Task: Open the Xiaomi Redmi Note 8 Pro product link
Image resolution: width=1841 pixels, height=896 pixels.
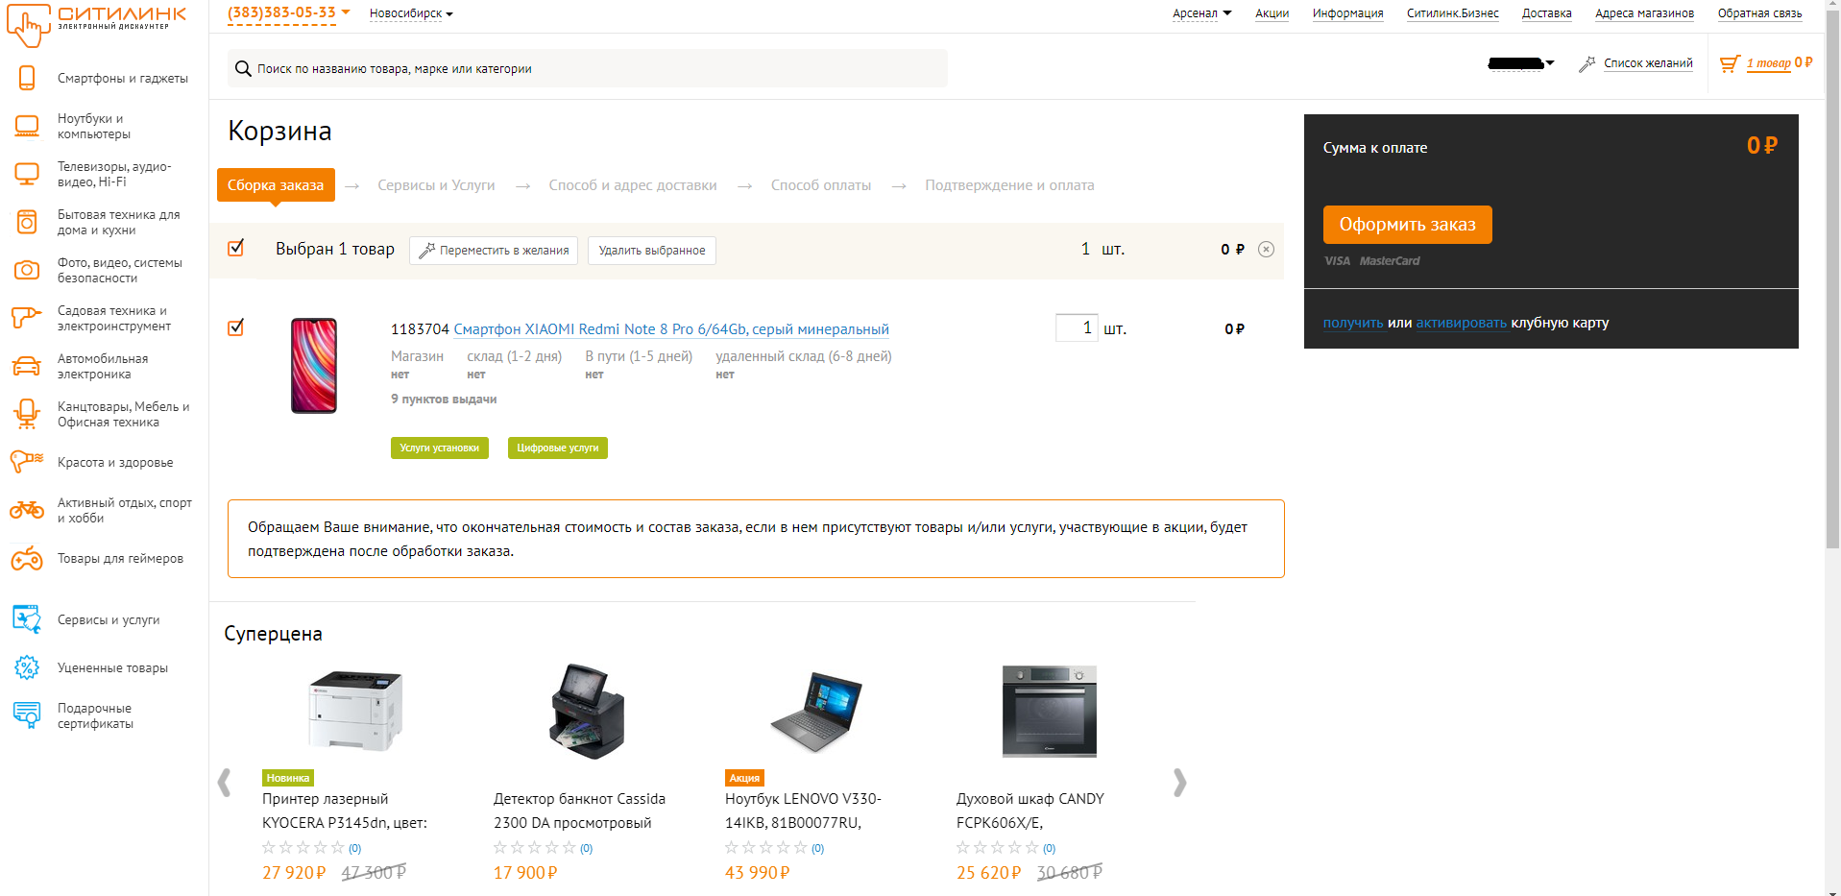Action: tap(671, 329)
